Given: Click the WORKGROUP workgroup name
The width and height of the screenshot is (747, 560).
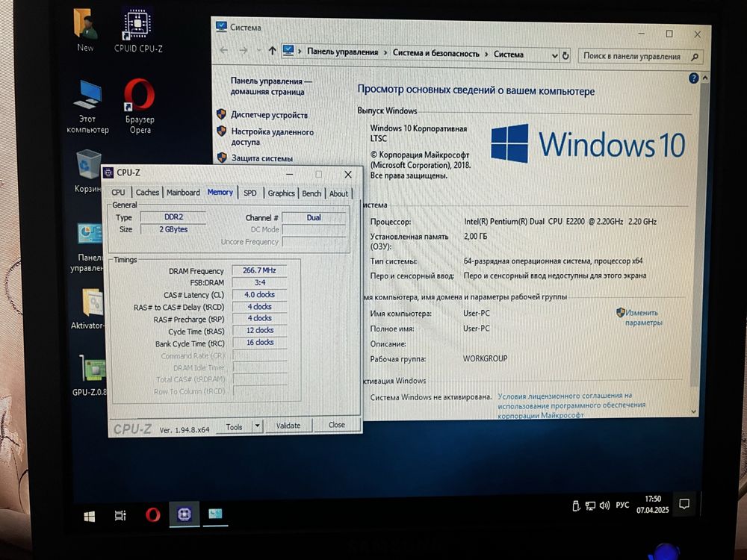Looking at the screenshot, I should 485,358.
